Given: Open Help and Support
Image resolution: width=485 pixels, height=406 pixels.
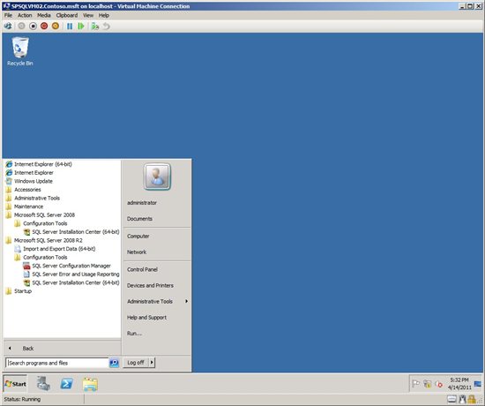Looking at the screenshot, I should pos(147,318).
